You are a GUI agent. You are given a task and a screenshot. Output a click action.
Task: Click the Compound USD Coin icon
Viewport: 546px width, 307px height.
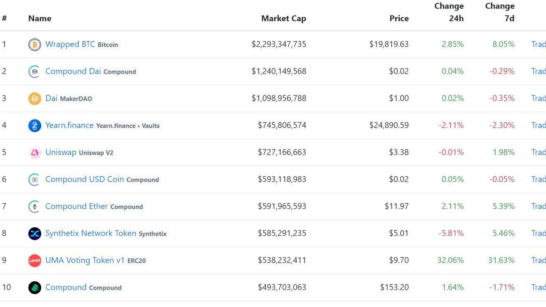pyautogui.click(x=35, y=179)
